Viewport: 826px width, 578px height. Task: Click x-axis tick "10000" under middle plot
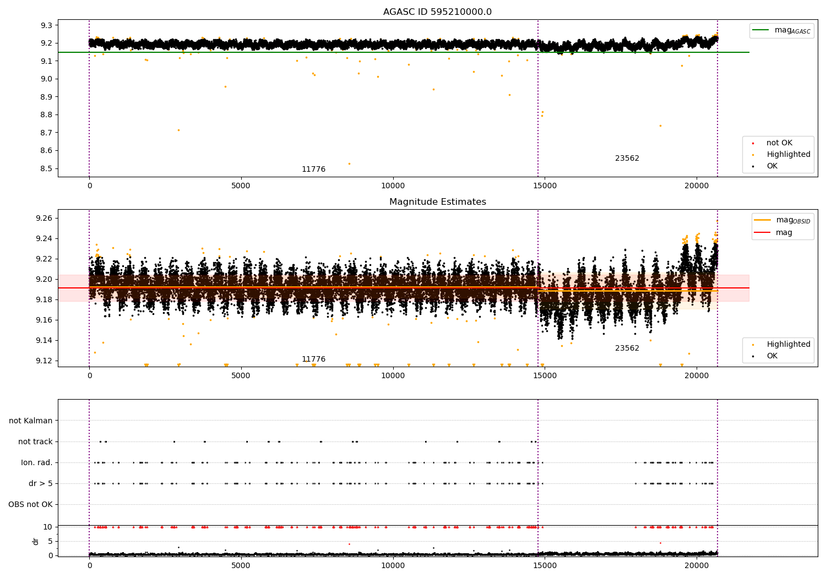click(393, 376)
